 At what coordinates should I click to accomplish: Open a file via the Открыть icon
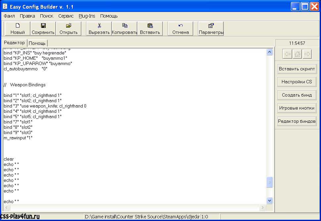[69, 26]
